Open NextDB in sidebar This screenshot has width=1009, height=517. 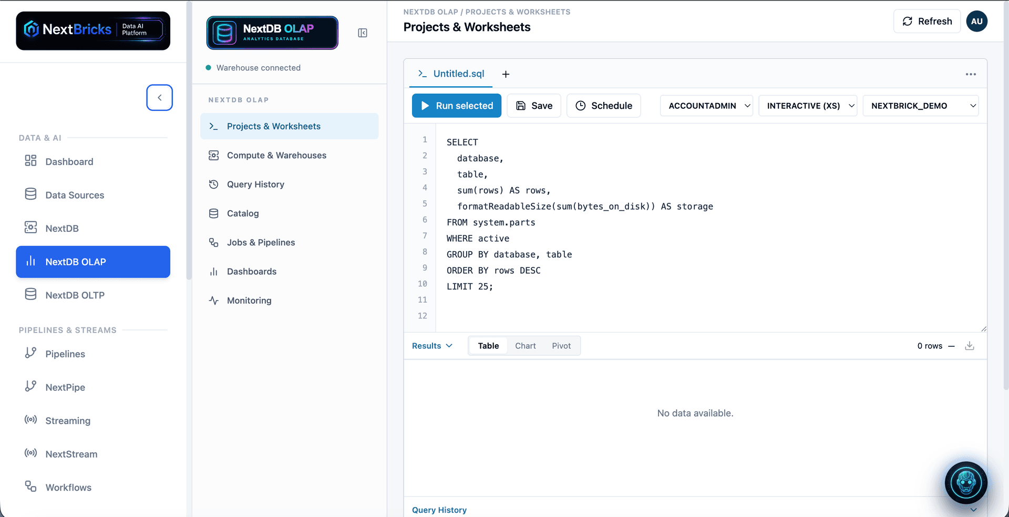click(x=93, y=228)
